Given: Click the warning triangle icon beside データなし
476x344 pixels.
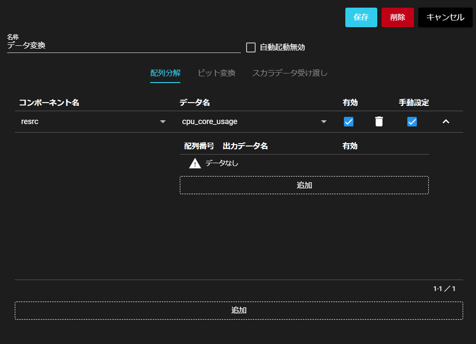Looking at the screenshot, I should 195,164.
